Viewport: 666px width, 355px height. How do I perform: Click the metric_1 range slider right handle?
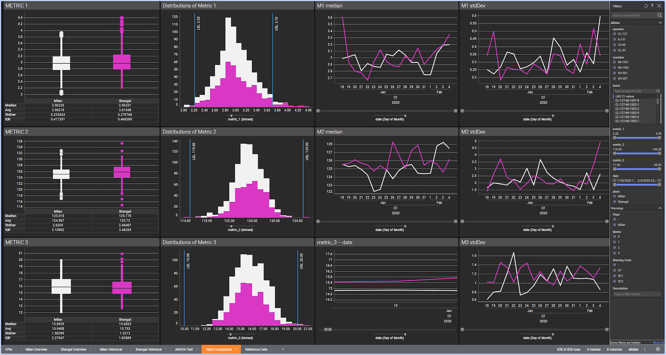[x=659, y=138]
